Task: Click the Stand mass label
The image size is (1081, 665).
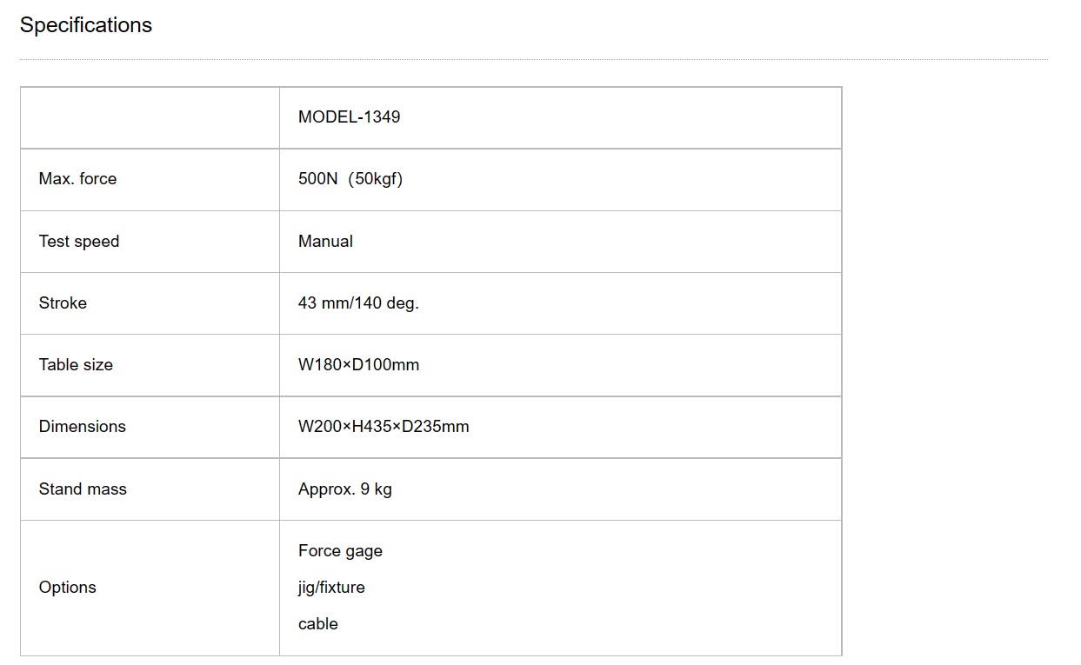Action: tap(83, 489)
